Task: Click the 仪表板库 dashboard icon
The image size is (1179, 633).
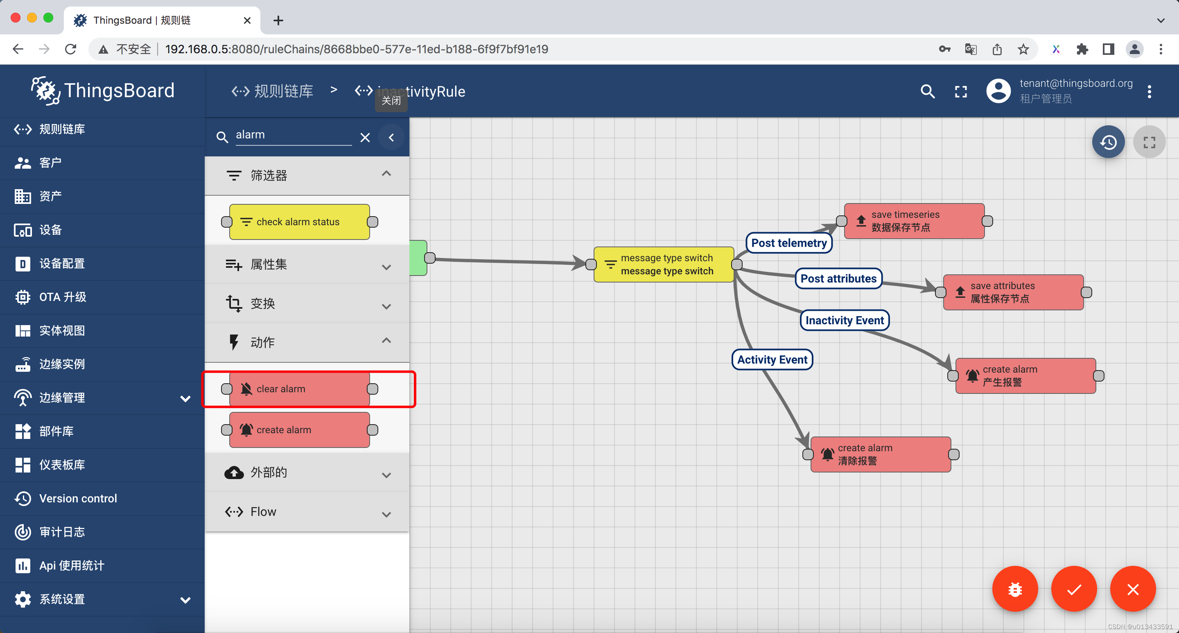Action: point(23,465)
